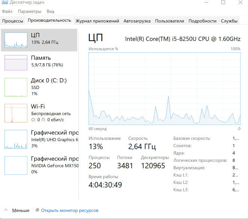248x219 pixels.
Task: Click the ЦП mini graph thumbnail
Action: coord(16,40)
